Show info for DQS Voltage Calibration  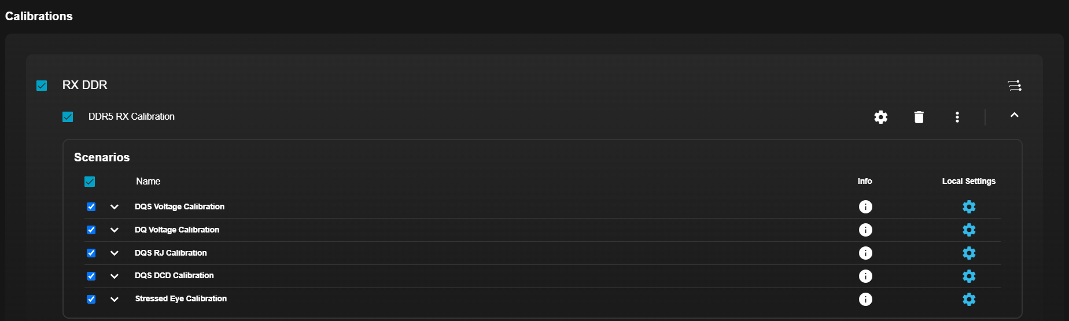865,206
